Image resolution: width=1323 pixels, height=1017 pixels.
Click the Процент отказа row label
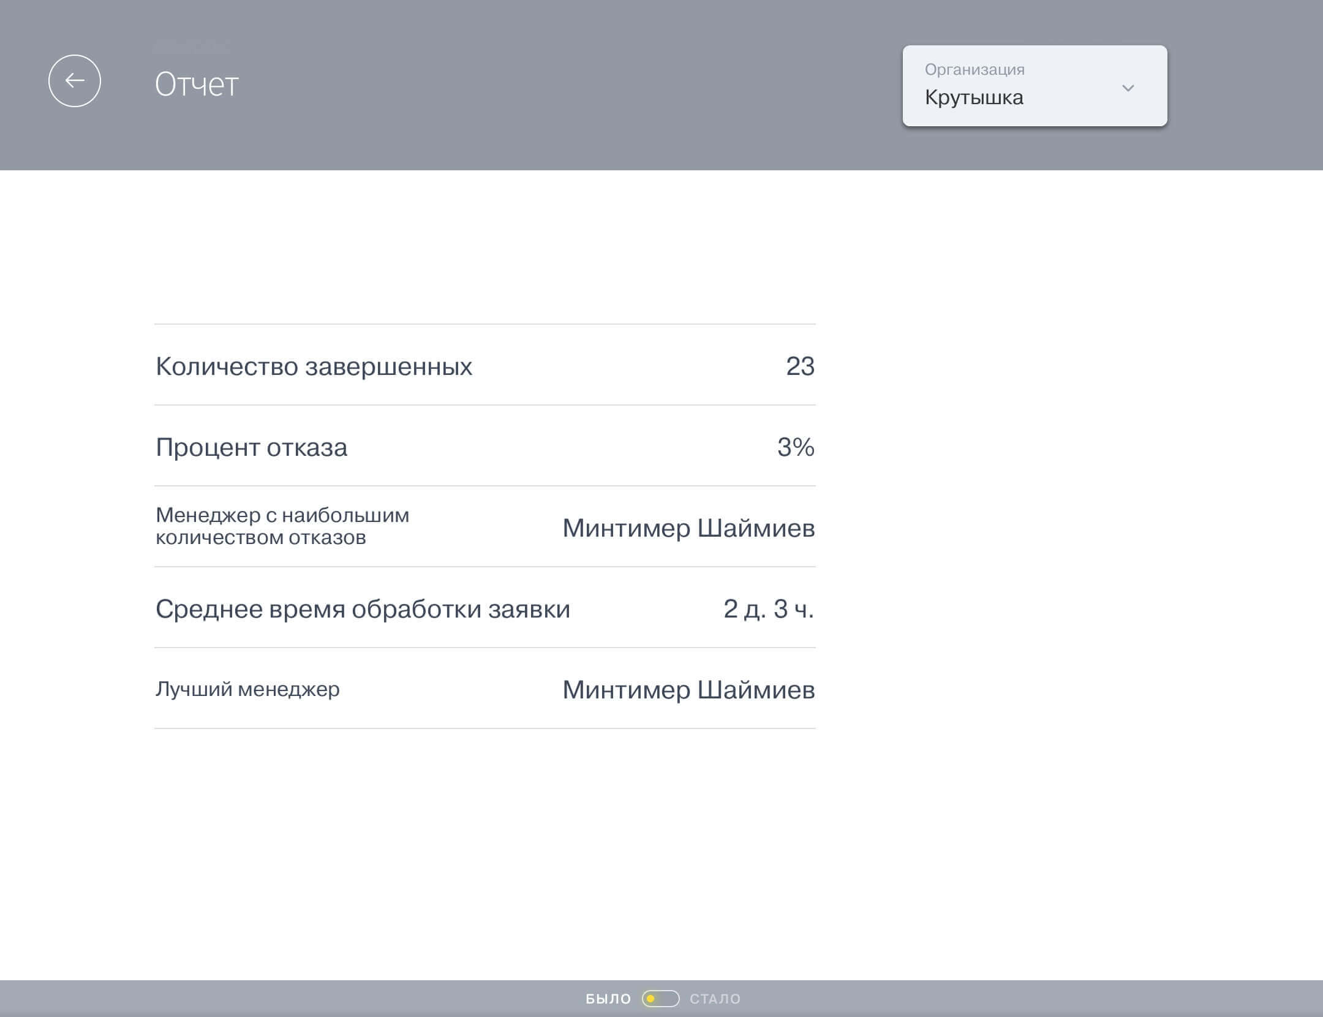[x=251, y=447]
